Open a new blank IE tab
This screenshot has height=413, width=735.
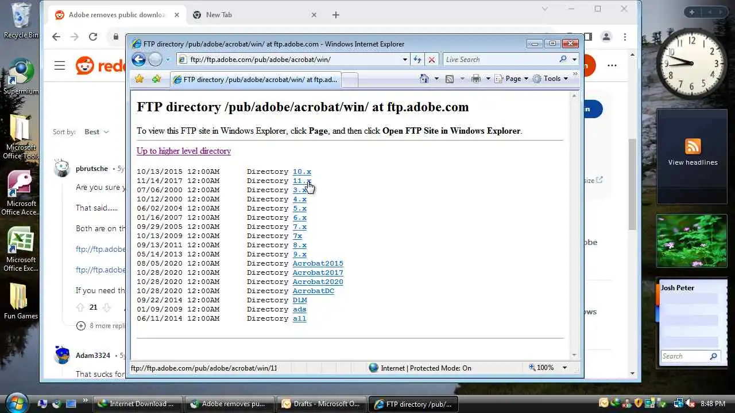pyautogui.click(x=350, y=80)
